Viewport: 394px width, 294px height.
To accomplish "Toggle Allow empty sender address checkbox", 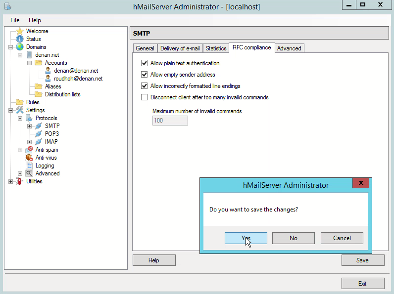I will pyautogui.click(x=144, y=75).
